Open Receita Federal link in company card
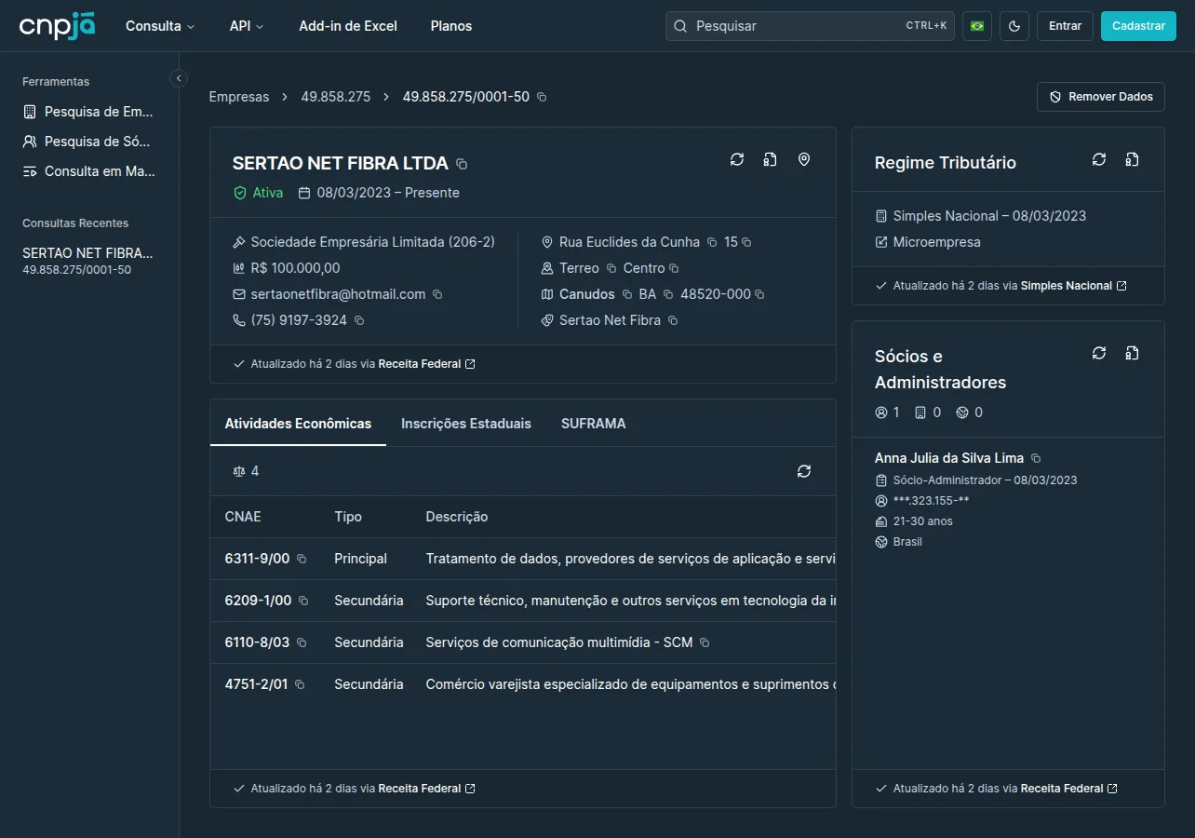This screenshot has width=1195, height=838. (426, 364)
